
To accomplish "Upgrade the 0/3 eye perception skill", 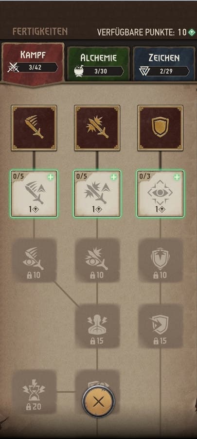I will [160, 194].
